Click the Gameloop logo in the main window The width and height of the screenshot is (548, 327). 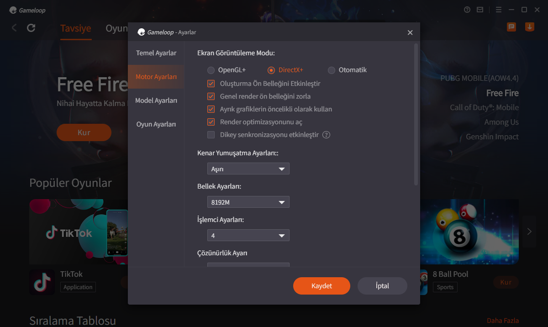27,10
